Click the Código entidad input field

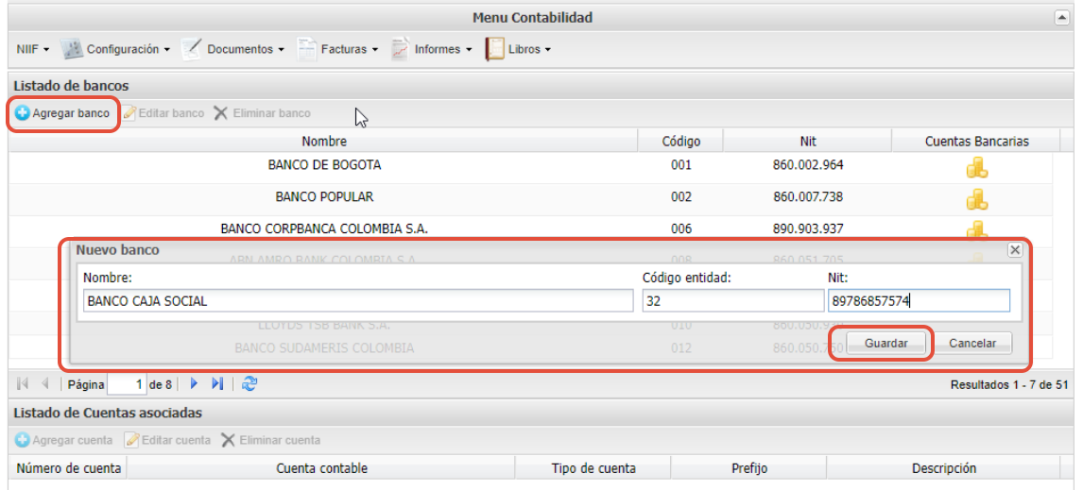(732, 301)
